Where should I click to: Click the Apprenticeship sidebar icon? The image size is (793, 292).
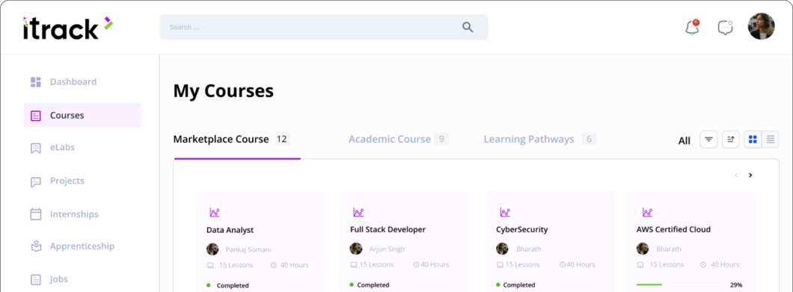pos(35,246)
